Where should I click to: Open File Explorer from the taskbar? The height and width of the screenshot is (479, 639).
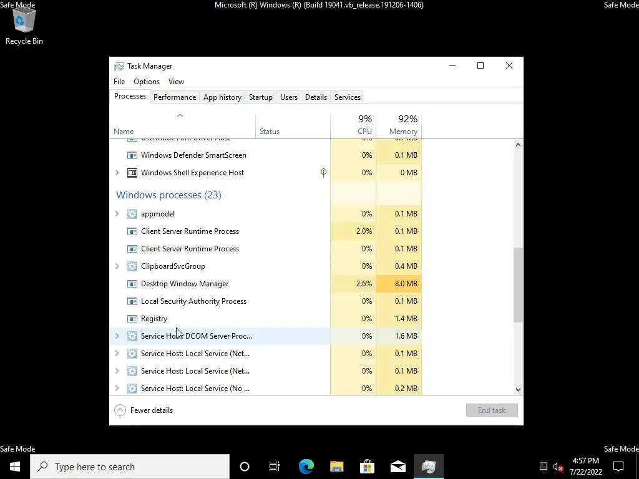(x=336, y=467)
